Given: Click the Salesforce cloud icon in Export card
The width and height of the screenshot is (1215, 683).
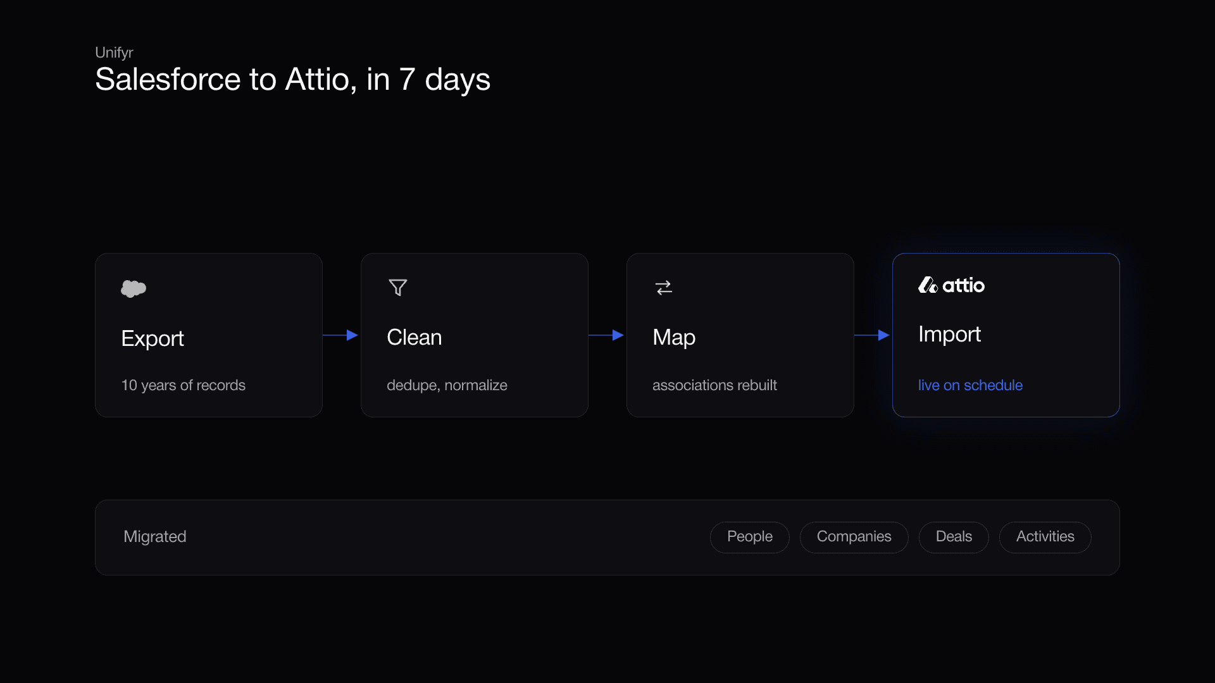Looking at the screenshot, I should (134, 288).
